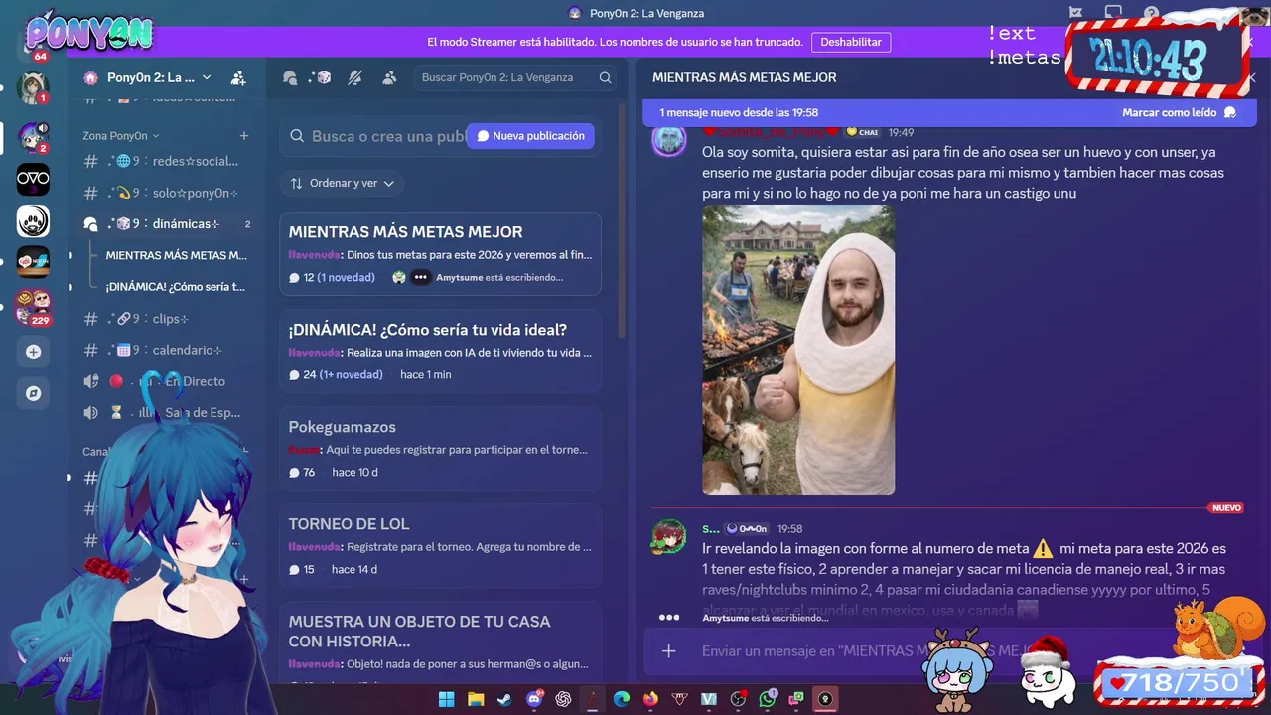Click the Nueva publicación button
This screenshot has width=1271, height=715.
[530, 136]
